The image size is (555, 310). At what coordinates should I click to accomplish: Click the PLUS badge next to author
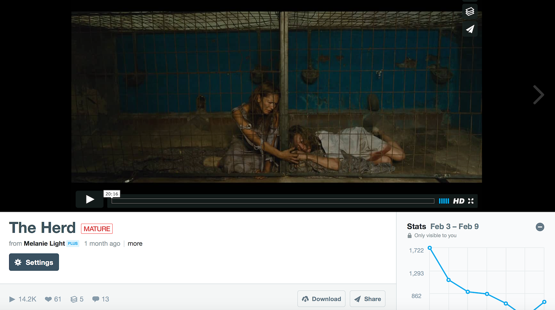click(73, 244)
